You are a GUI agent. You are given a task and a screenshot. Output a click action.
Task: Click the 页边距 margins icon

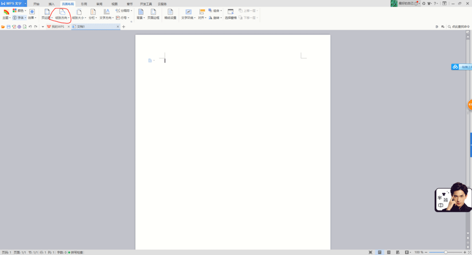[47, 12]
